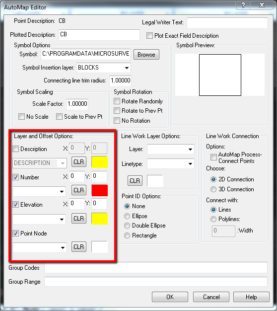Image resolution: width=277 pixels, height=311 pixels.
Task: Check the Description layer checkbox
Action: pyautogui.click(x=16, y=149)
